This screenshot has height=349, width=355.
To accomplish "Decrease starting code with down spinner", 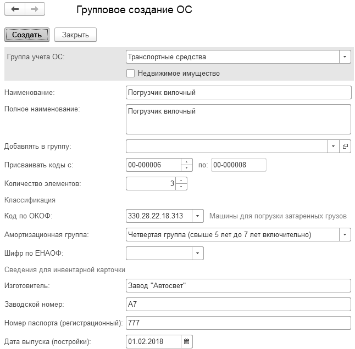I will pyautogui.click(x=187, y=168).
